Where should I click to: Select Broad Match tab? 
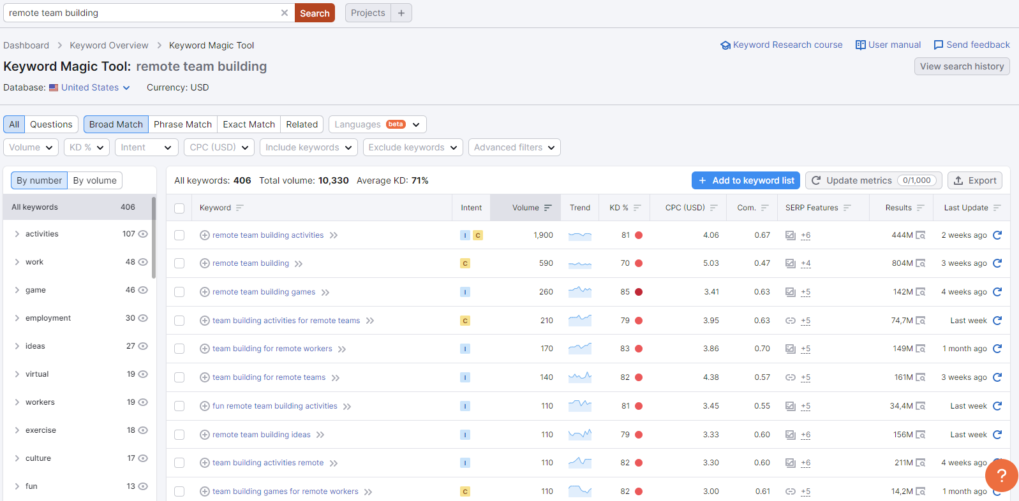click(116, 124)
